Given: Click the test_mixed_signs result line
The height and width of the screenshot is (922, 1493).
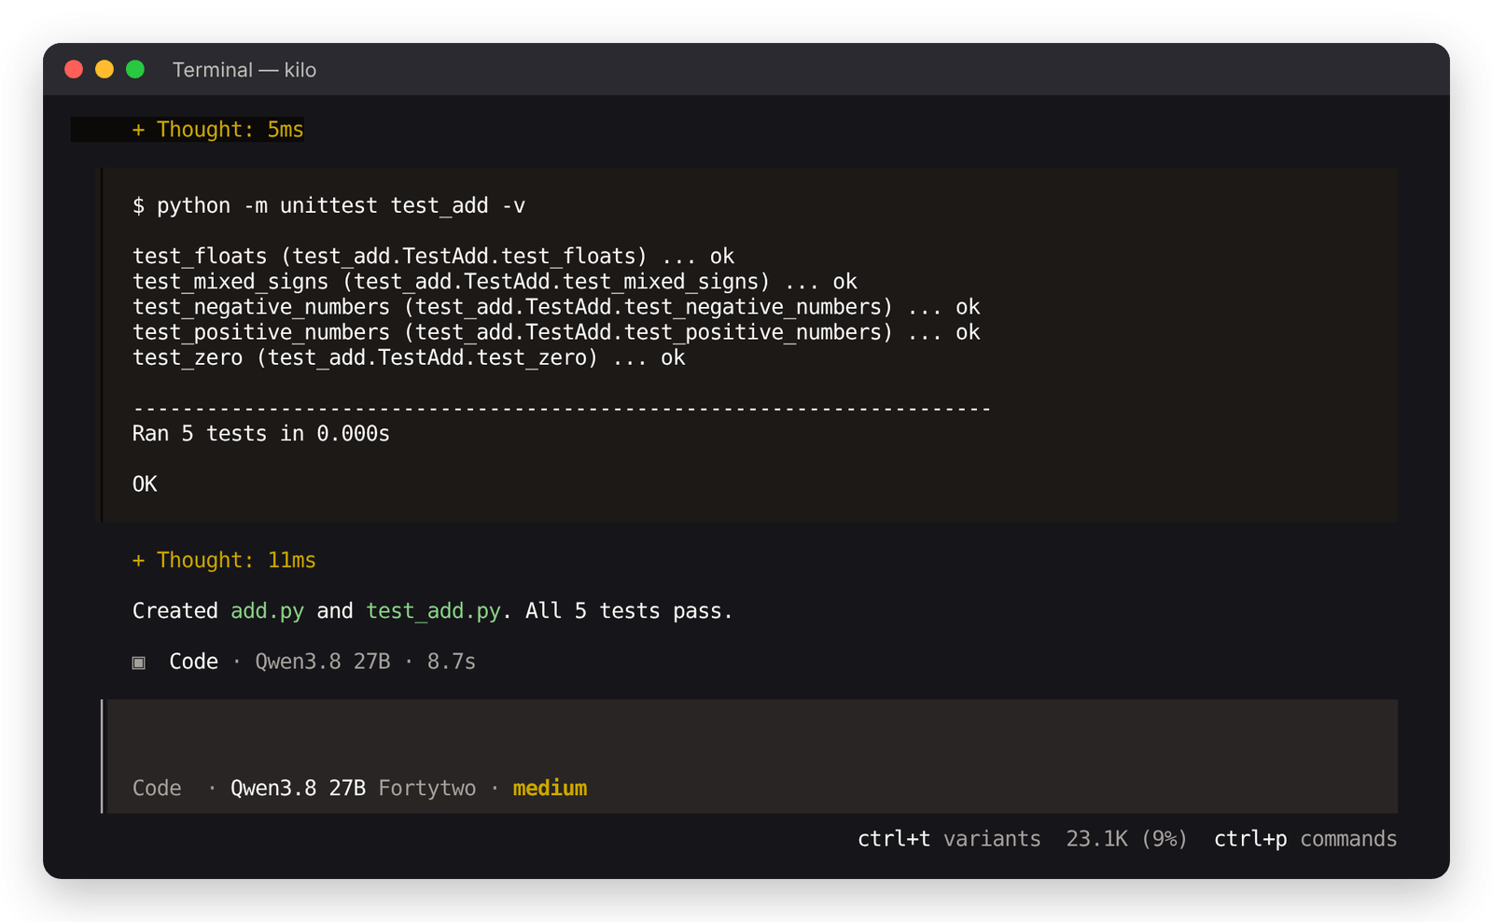Looking at the screenshot, I should point(495,282).
